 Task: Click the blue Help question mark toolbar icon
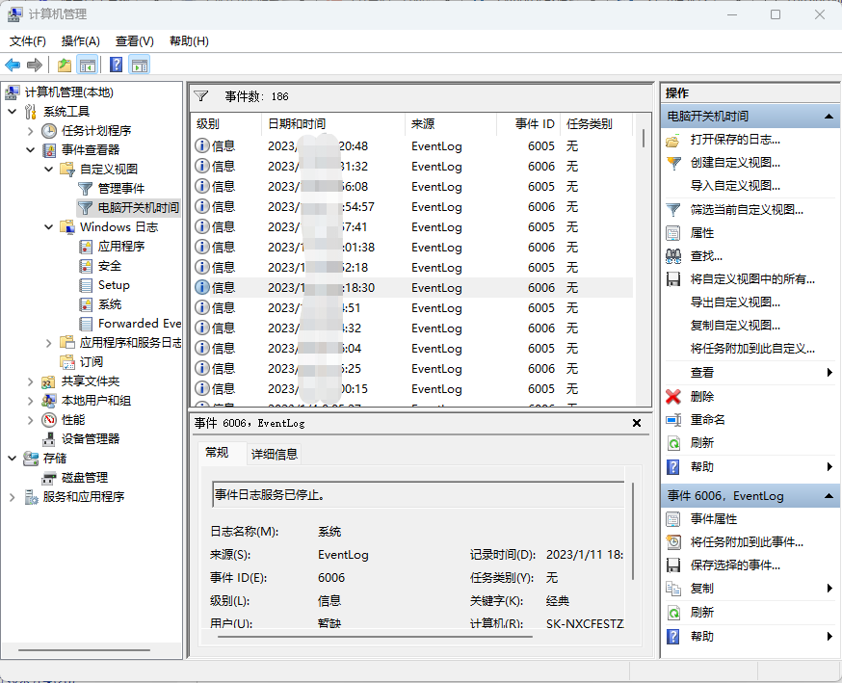[116, 65]
